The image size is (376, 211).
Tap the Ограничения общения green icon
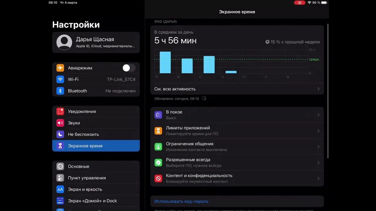pyautogui.click(x=158, y=147)
